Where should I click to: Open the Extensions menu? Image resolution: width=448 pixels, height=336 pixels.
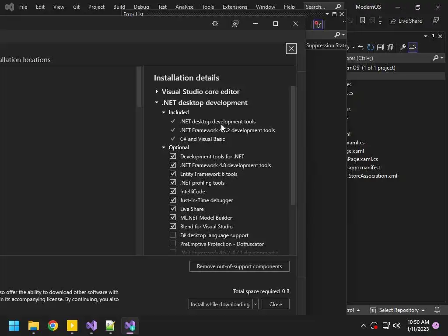235,7
